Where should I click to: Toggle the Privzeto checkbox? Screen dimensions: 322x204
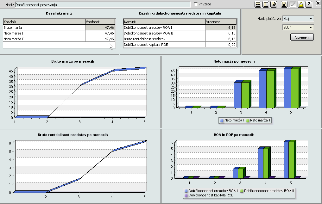pyautogui.click(x=196, y=4)
